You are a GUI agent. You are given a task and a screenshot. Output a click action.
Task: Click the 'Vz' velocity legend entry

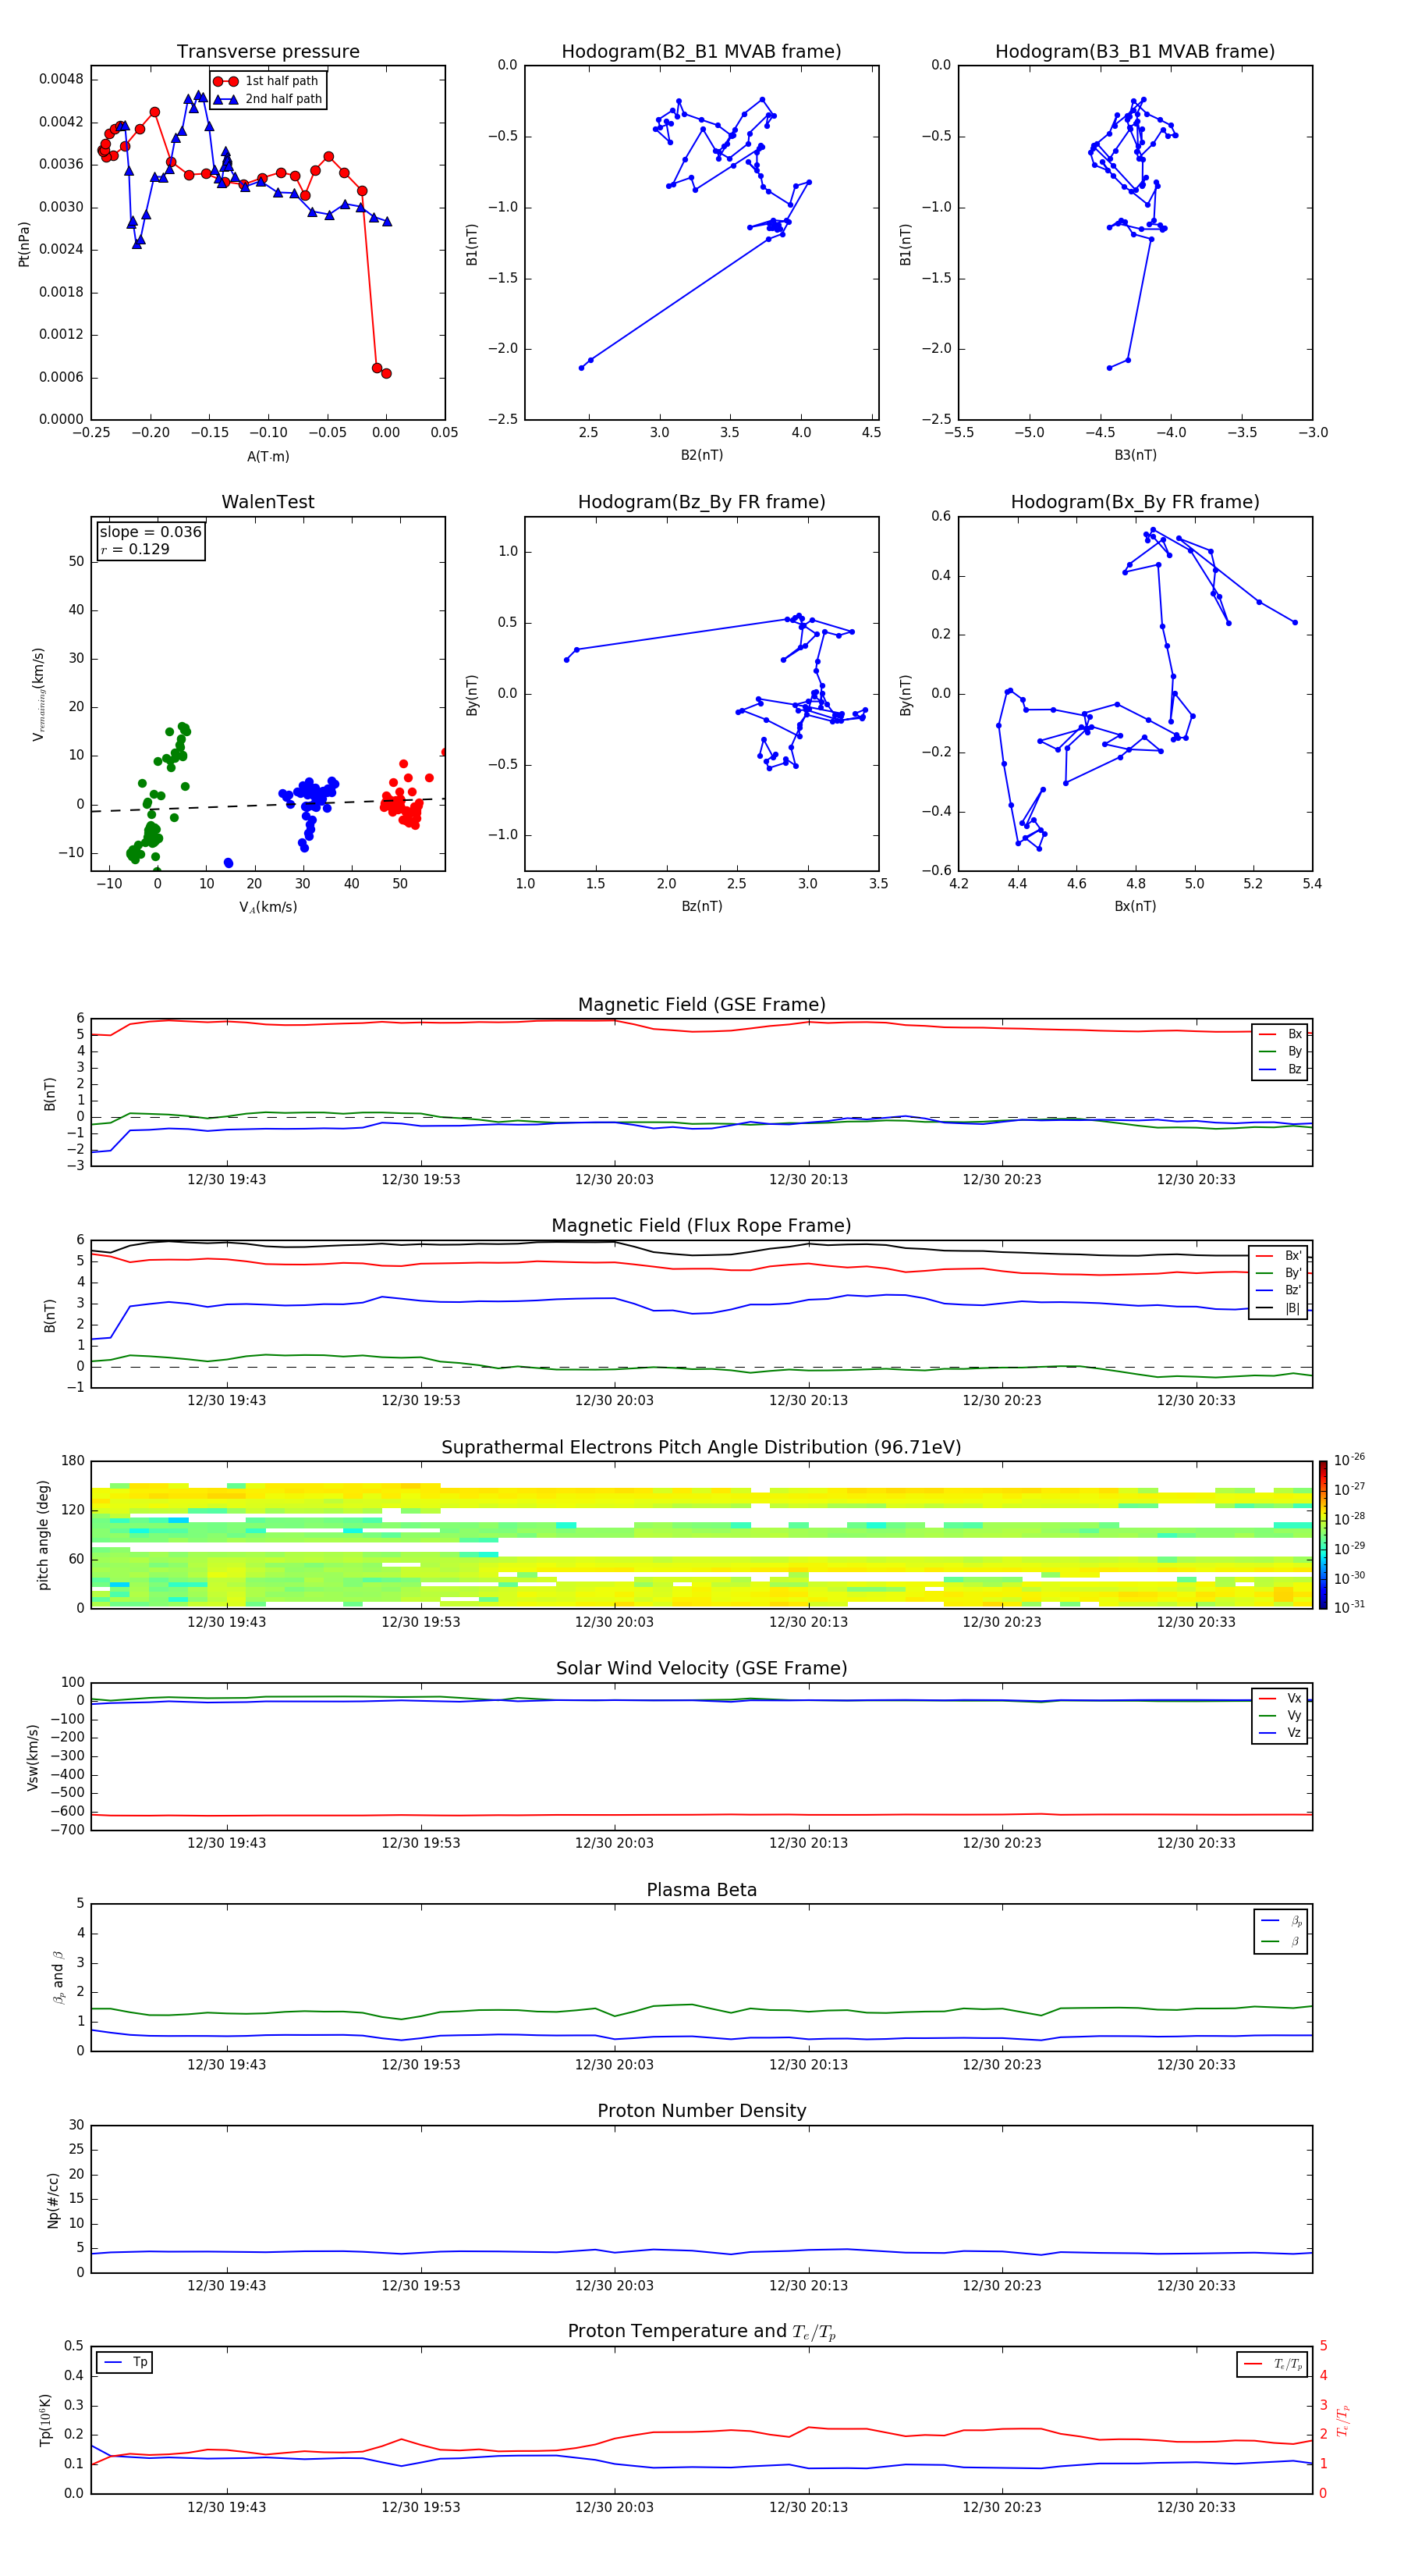click(x=1281, y=1733)
